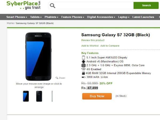Open the Latest Launches menu item
The image size is (160, 120).
[143, 17]
